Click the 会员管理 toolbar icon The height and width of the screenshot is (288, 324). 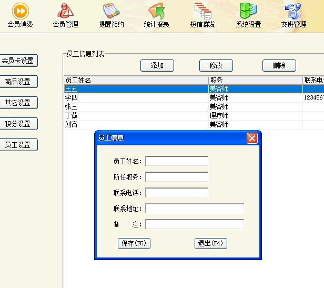(65, 11)
